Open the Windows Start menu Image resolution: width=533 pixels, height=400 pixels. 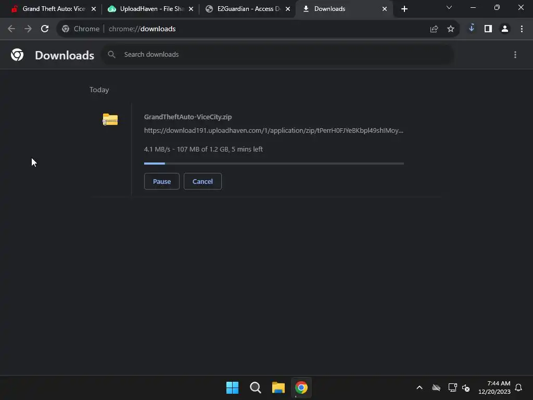(233, 387)
